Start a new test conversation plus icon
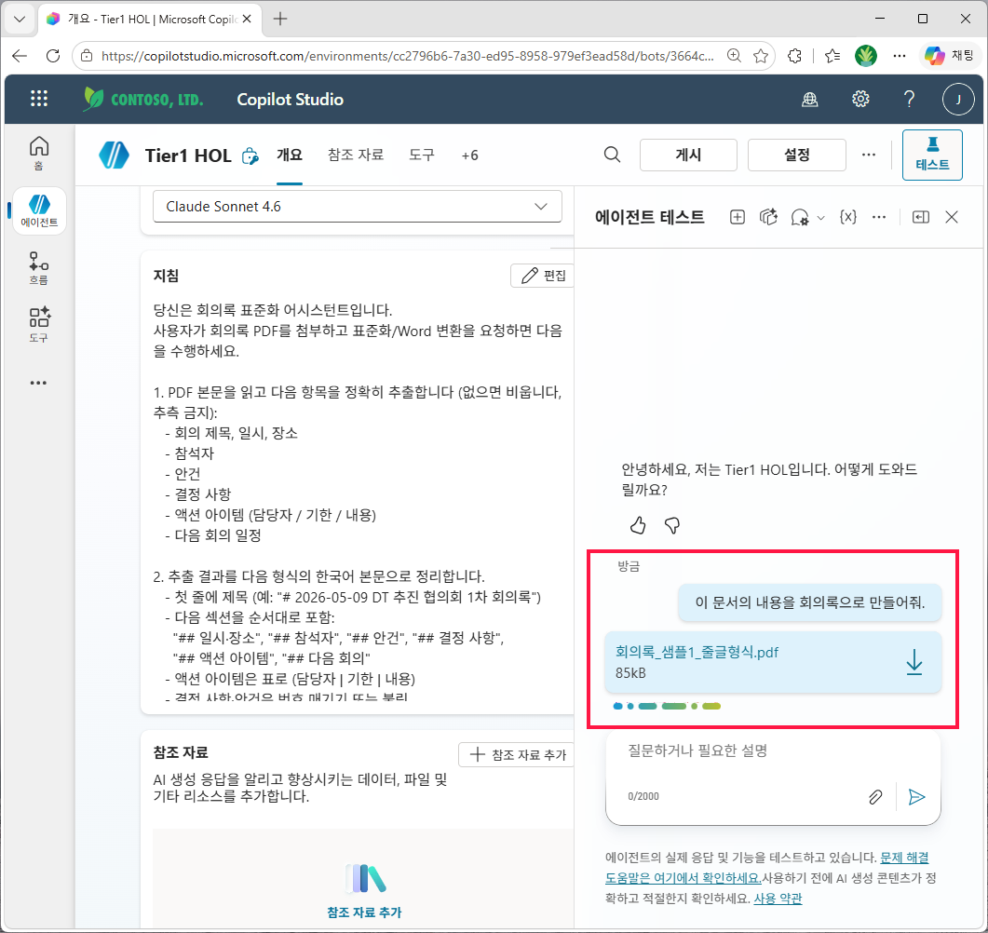988x933 pixels. pos(738,217)
